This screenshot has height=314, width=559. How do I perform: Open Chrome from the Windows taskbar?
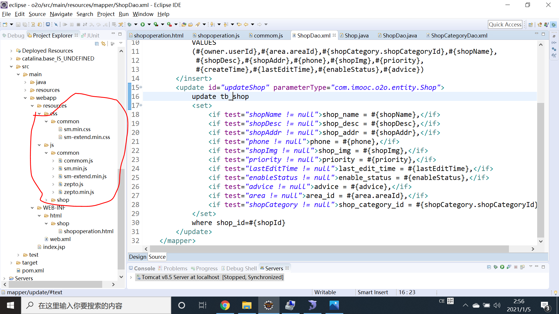[x=225, y=305]
